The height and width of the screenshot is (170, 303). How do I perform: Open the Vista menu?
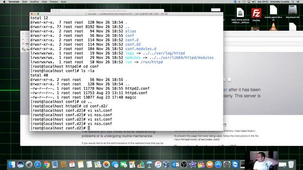click(44, 2)
